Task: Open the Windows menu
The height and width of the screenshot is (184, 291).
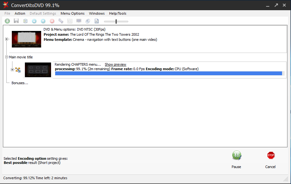Action: [x=97, y=13]
